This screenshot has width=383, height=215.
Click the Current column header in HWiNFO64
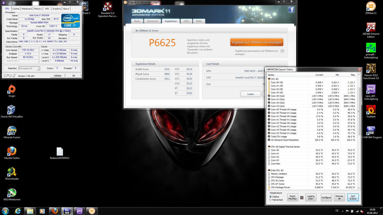coord(316,75)
